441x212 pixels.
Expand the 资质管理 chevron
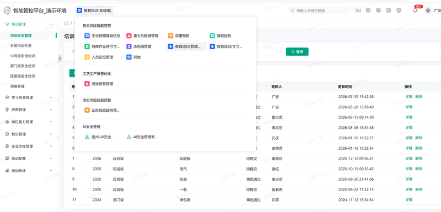(51, 110)
